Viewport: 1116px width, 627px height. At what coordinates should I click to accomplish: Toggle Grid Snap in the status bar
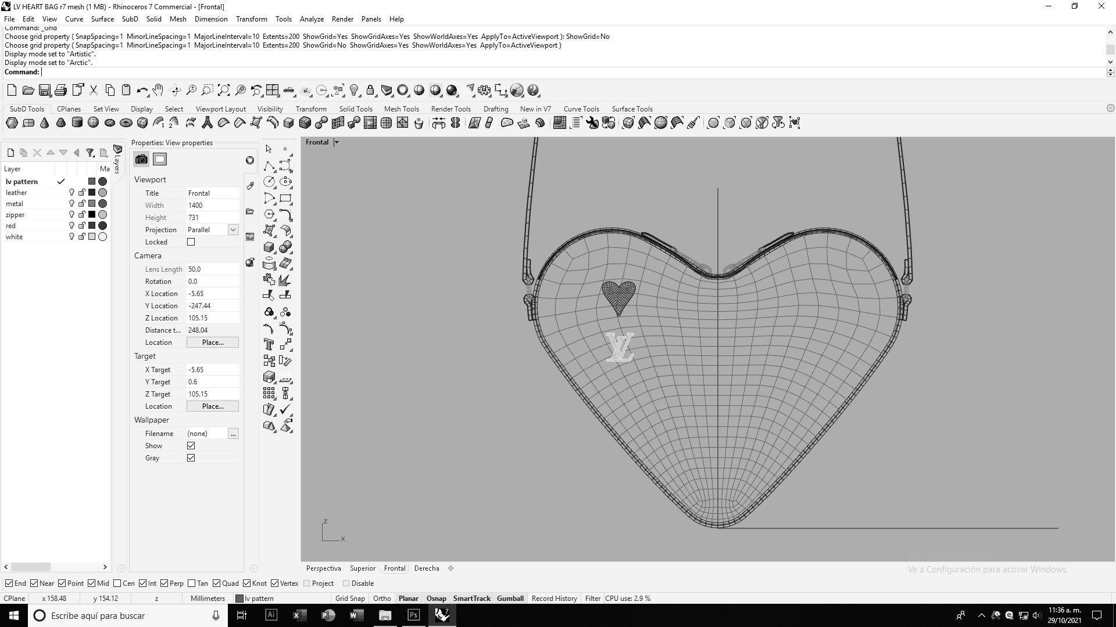tap(350, 599)
